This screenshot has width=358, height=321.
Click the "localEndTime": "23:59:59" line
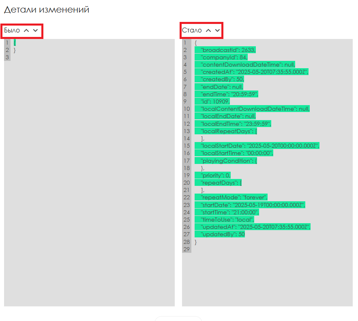(x=236, y=124)
